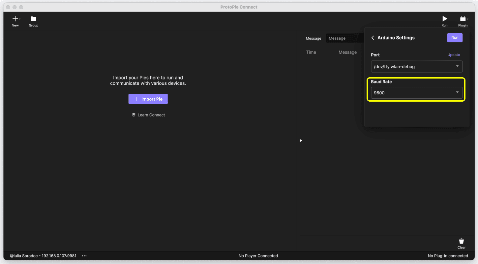478x264 pixels.
Task: Click the New icon in the toolbar
Action: tap(15, 19)
